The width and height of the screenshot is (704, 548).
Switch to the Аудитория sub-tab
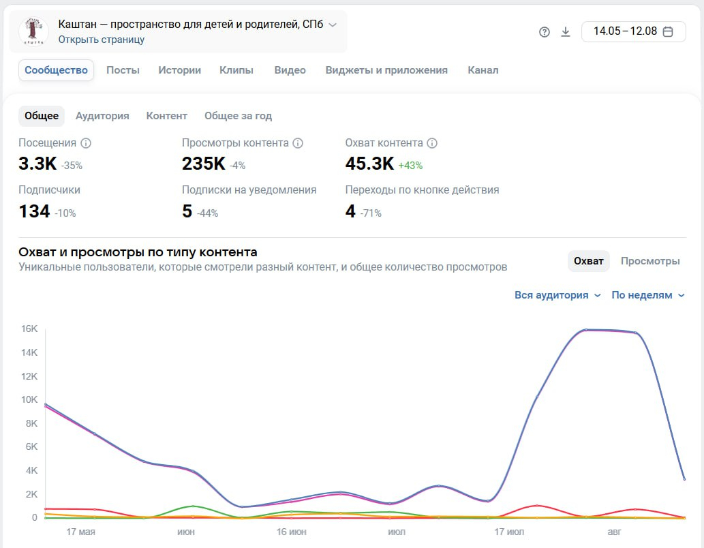(102, 116)
